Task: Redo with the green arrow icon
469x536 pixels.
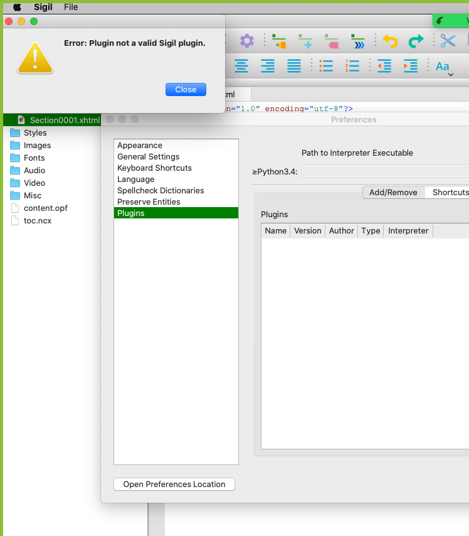Action: click(x=416, y=41)
